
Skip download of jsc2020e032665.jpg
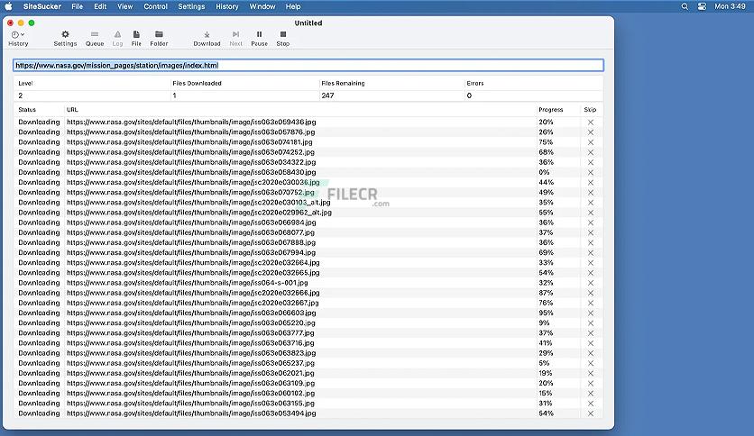click(591, 273)
